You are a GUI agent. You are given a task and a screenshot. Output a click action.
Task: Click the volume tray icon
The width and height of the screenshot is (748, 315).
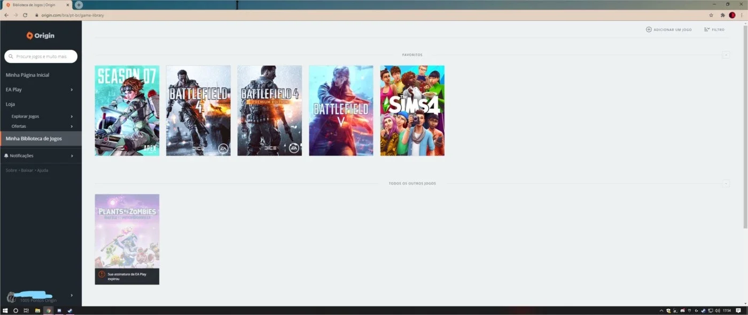pyautogui.click(x=718, y=310)
